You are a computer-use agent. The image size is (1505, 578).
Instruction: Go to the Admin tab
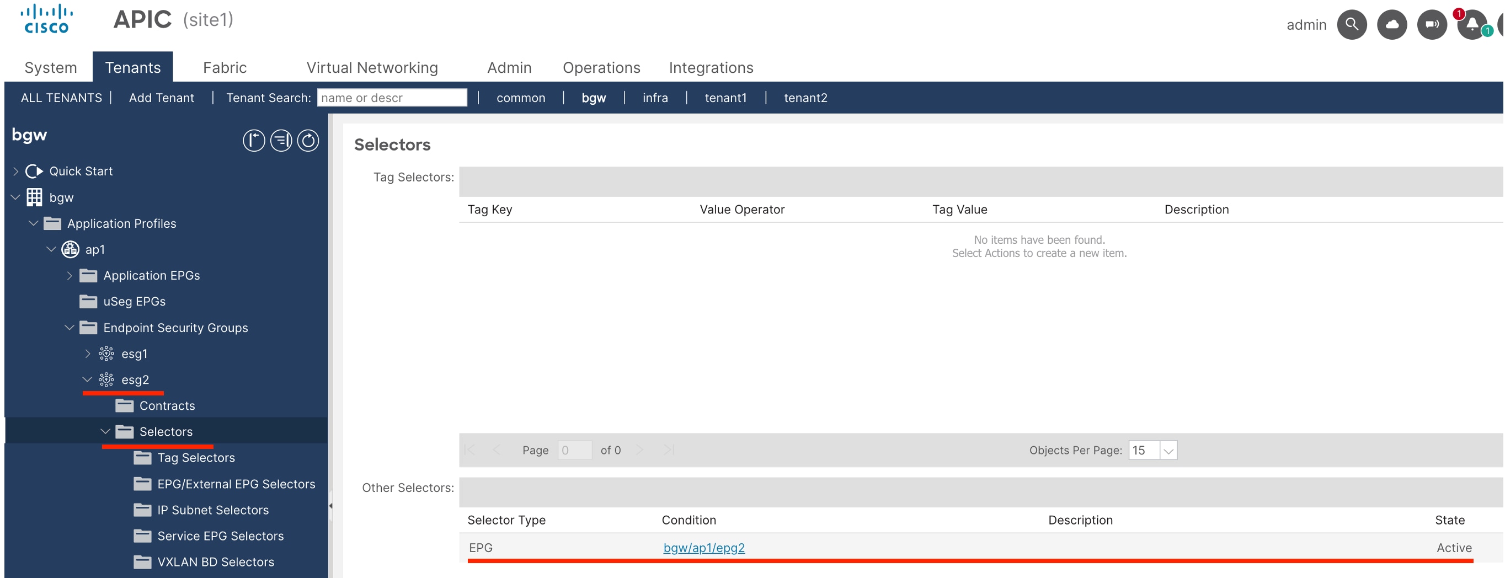click(509, 68)
